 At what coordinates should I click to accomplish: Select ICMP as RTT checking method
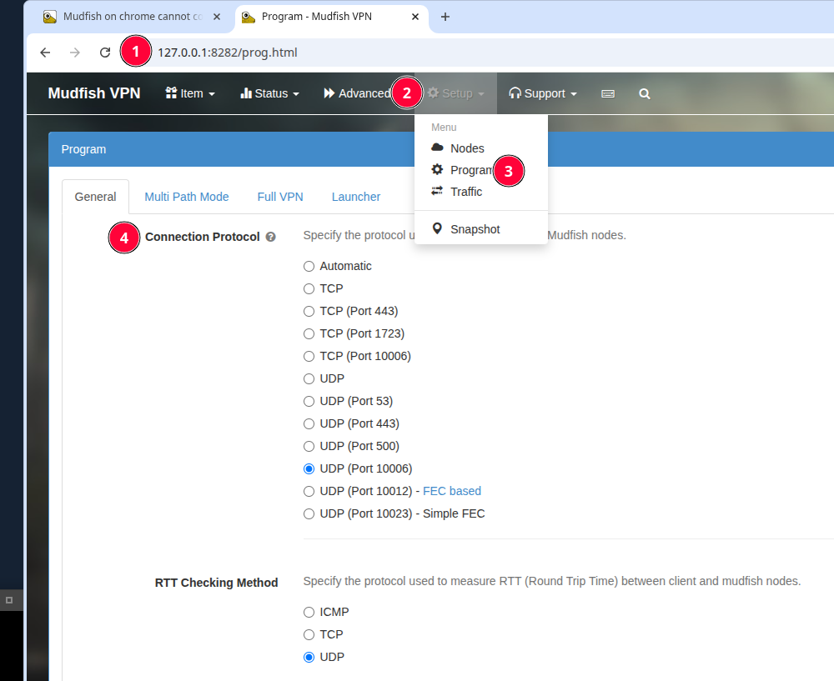pos(309,613)
